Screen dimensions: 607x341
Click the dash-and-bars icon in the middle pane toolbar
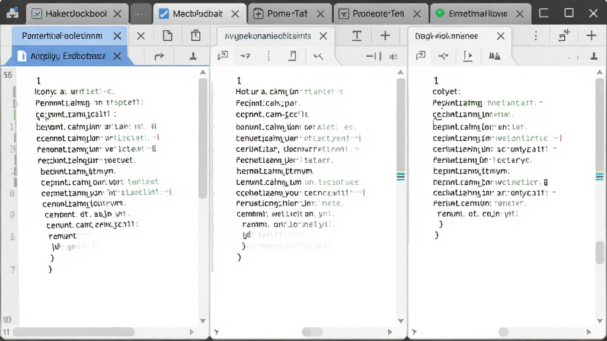tap(373, 56)
